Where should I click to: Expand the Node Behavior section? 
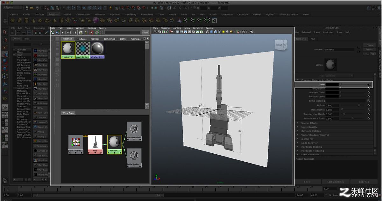298,143
